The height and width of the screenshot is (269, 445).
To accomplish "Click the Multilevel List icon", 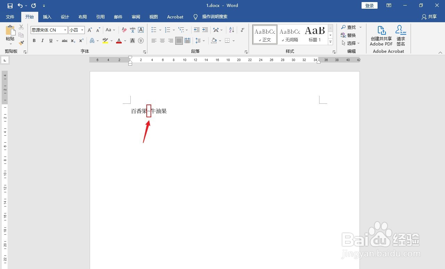I will coord(181,30).
